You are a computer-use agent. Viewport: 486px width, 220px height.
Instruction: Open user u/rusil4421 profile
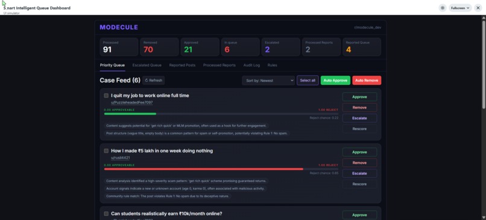click(x=120, y=158)
